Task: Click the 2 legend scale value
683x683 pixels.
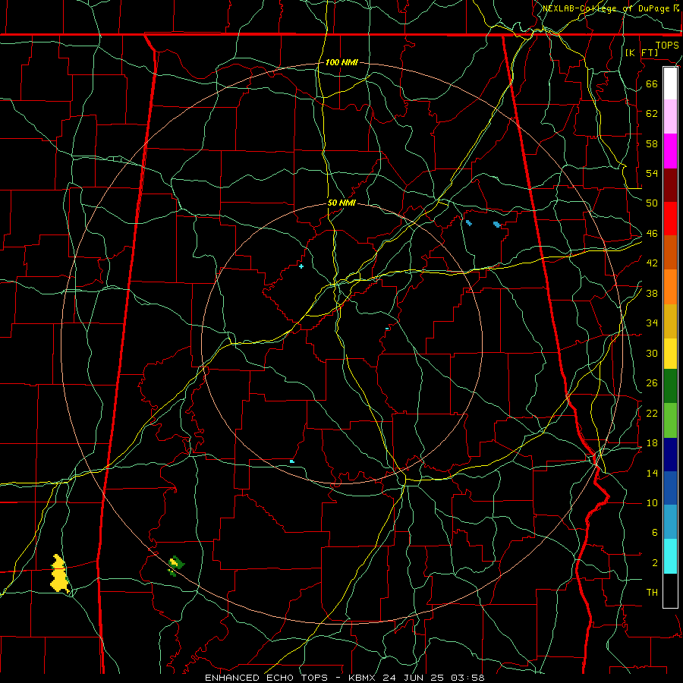Action: (x=654, y=563)
